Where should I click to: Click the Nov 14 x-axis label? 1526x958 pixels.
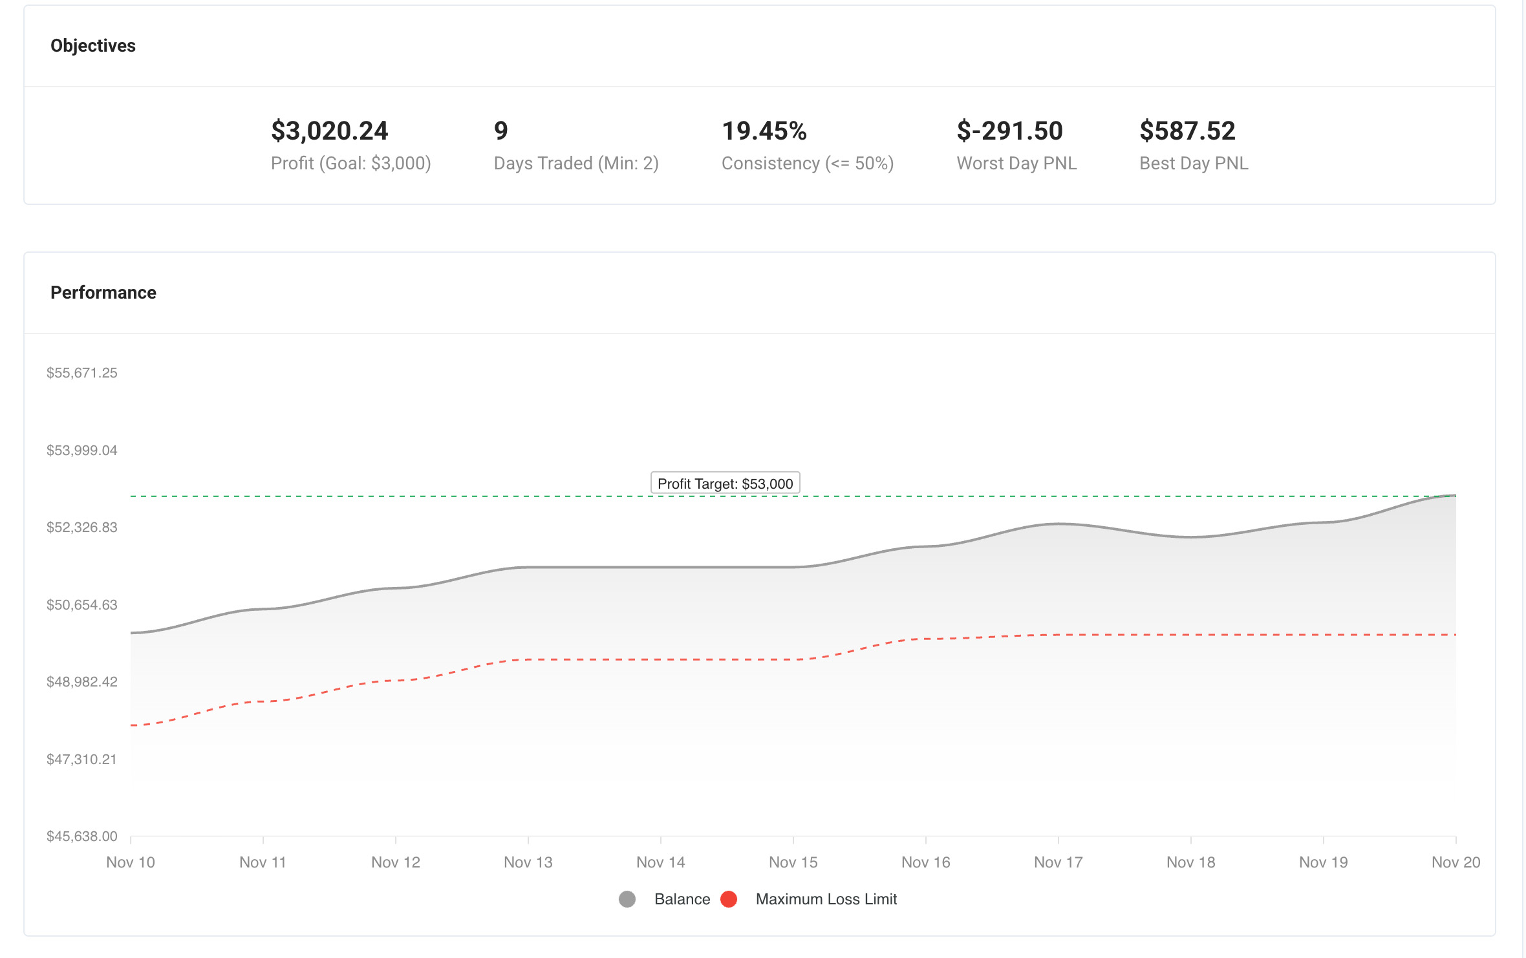660,862
